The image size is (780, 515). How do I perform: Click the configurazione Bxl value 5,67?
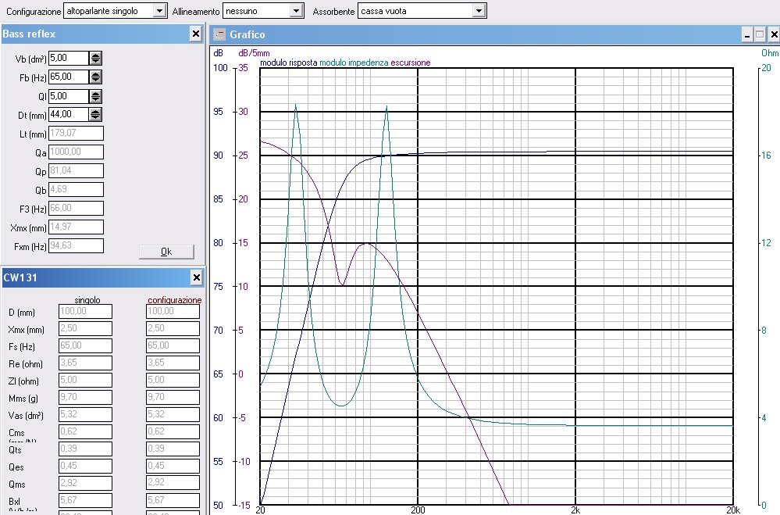pos(173,500)
